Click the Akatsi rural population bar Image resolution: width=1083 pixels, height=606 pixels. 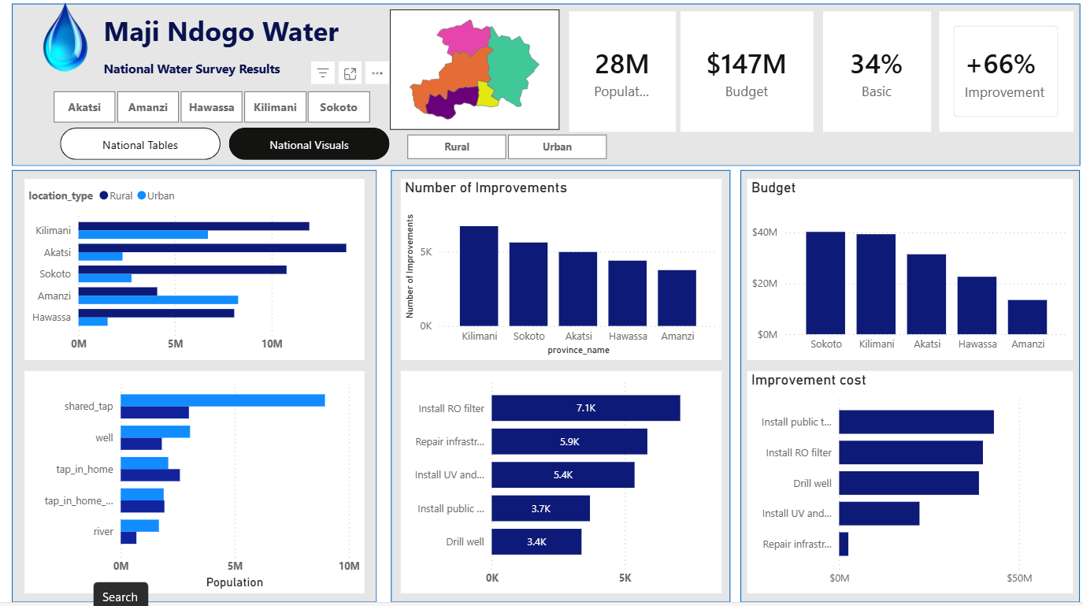213,247
